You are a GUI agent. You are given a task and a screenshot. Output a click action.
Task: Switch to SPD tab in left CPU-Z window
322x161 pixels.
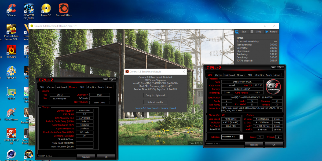click(x=82, y=87)
